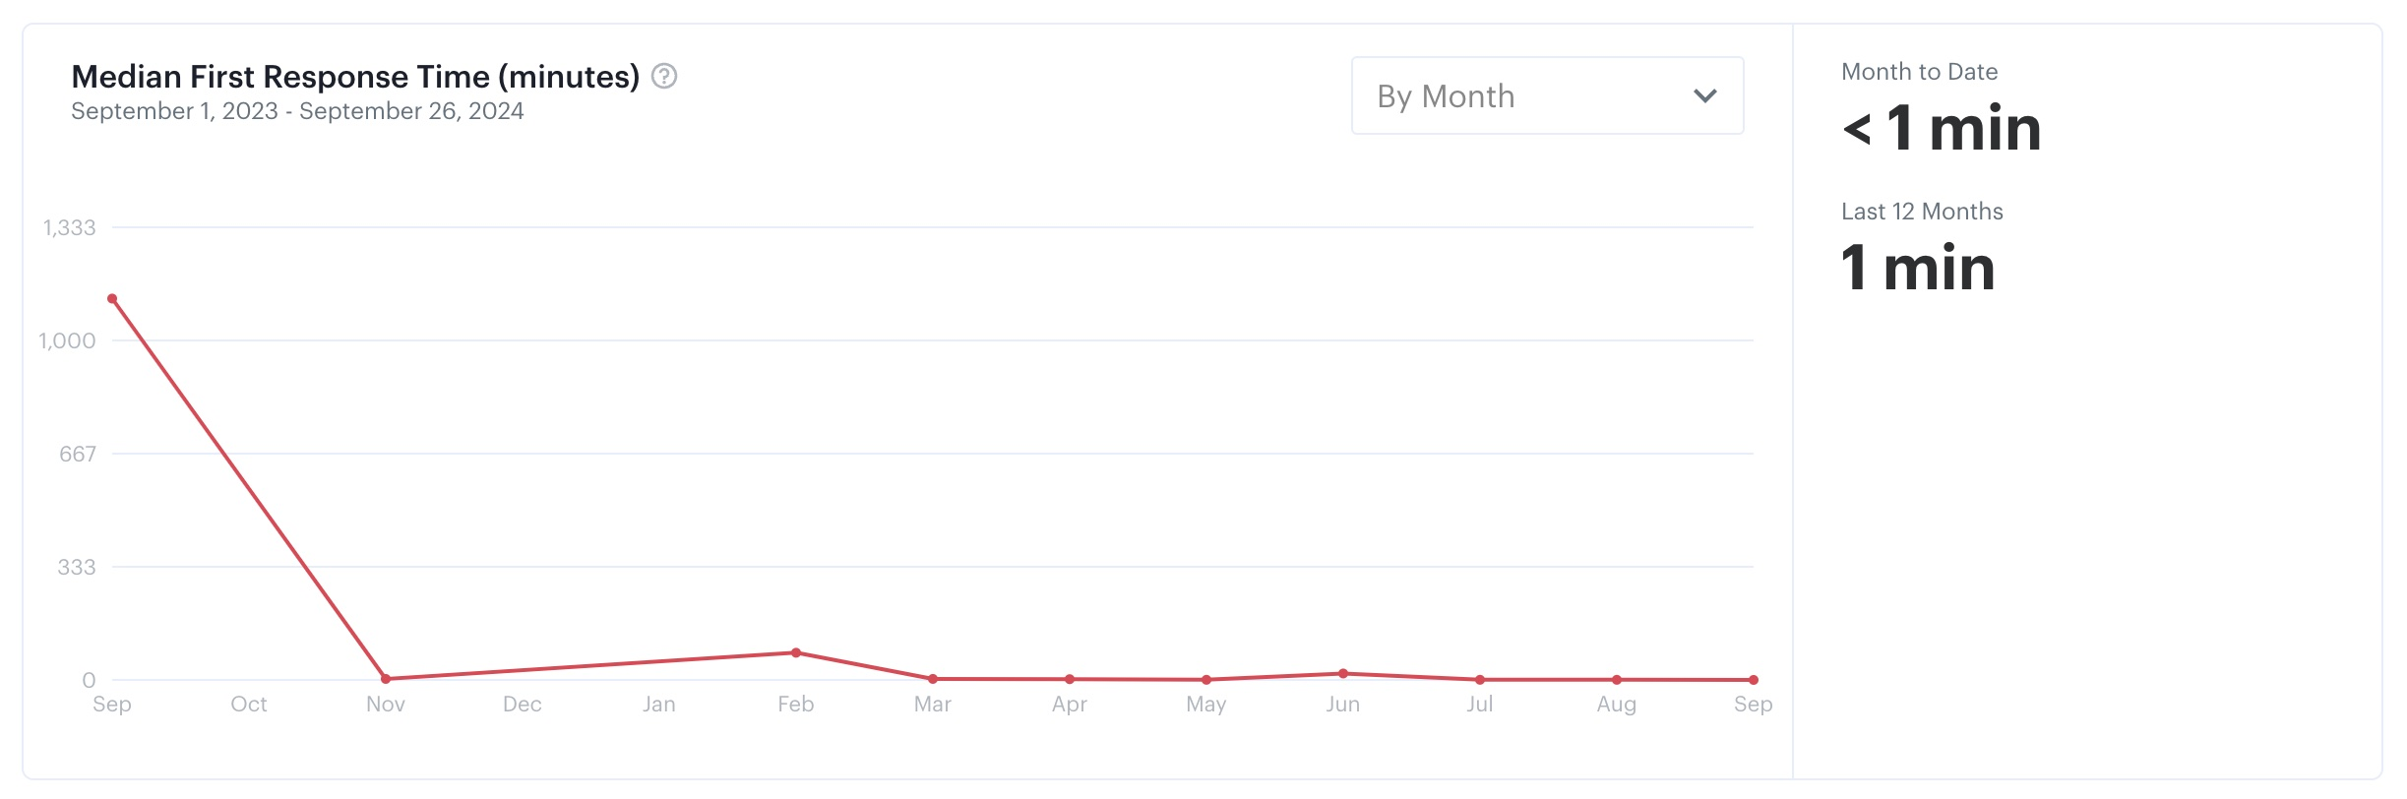This screenshot has width=2407, height=799.
Task: Select the Mar data point on the chart
Action: click(933, 679)
